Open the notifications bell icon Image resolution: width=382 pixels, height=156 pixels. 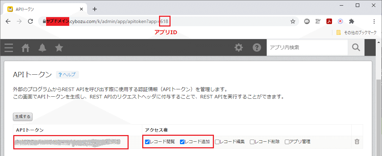click(x=42, y=48)
